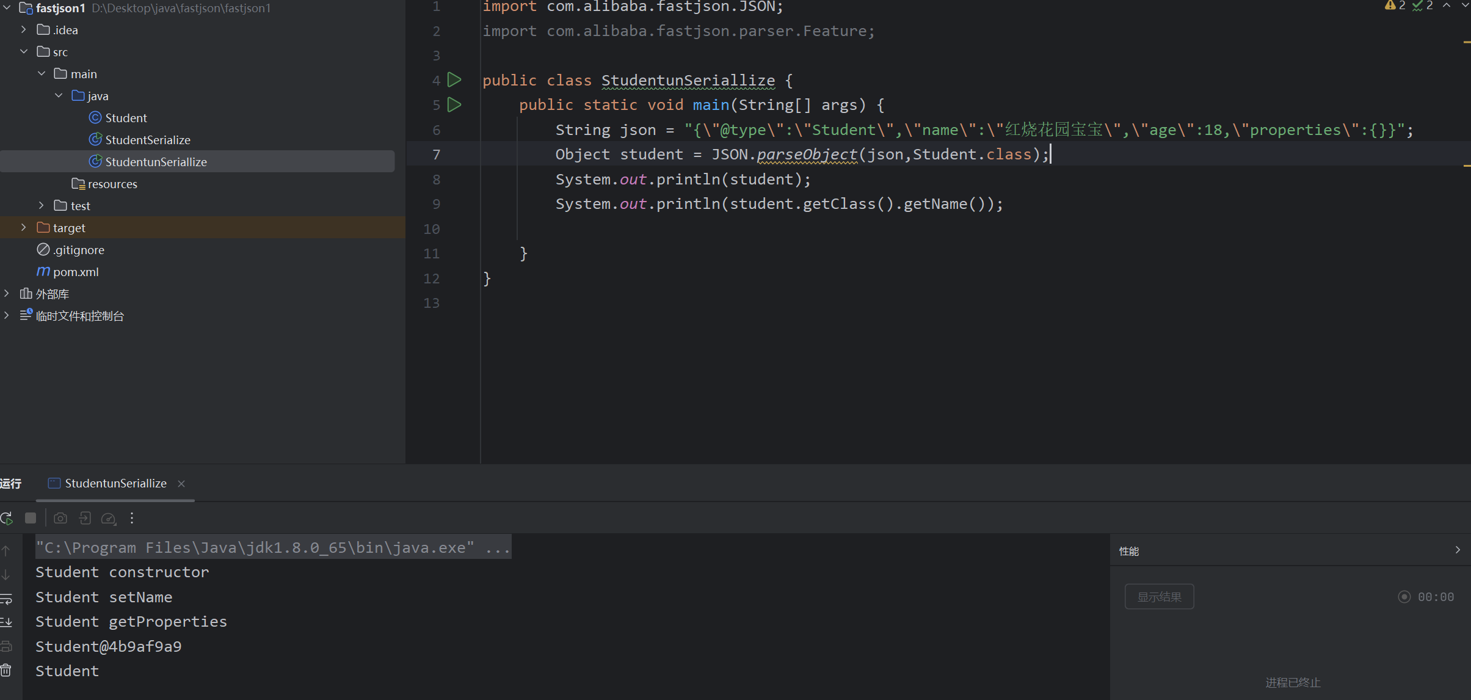Click the Stop process square button
The width and height of the screenshot is (1471, 700).
point(30,518)
